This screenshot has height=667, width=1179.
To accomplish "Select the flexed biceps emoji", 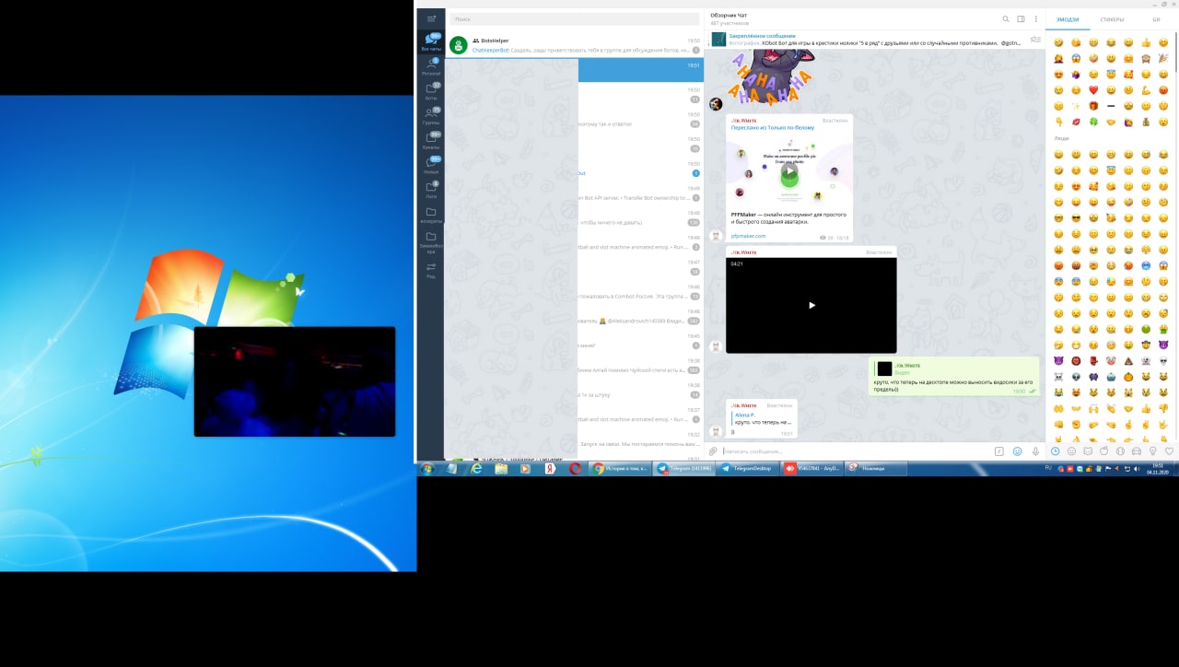I will tap(1146, 90).
